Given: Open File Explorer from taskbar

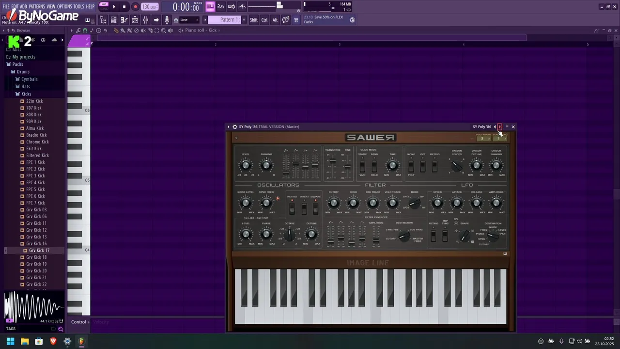Looking at the screenshot, I should pos(25,341).
